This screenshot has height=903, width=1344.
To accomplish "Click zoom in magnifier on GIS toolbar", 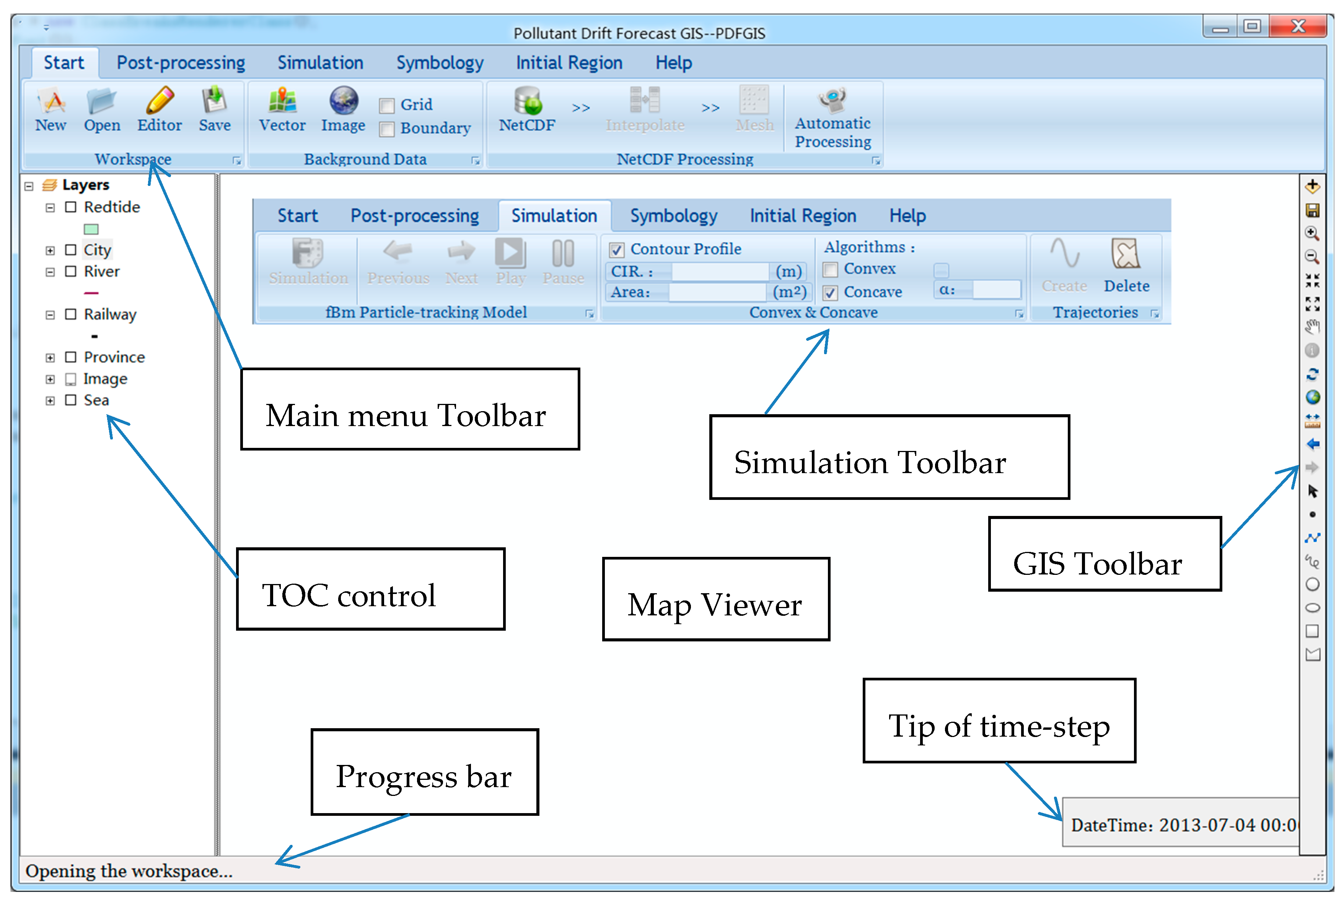I will (x=1312, y=233).
